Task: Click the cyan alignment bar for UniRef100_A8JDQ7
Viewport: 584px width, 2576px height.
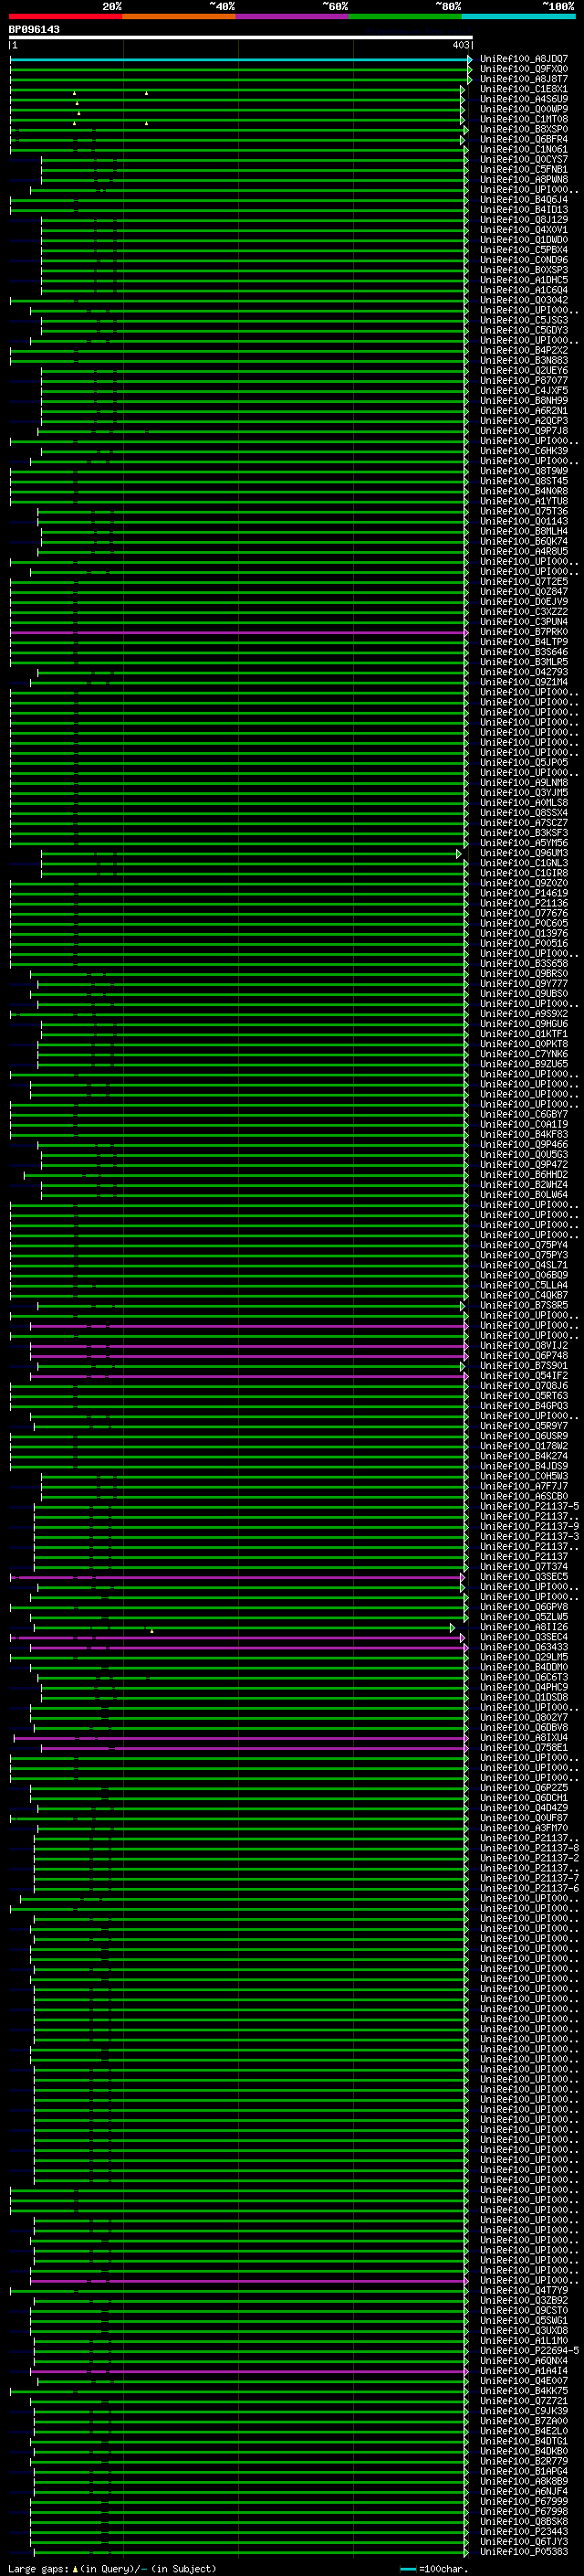Action: [241, 59]
